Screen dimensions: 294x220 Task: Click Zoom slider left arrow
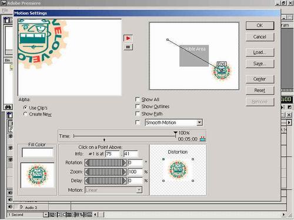87,172
